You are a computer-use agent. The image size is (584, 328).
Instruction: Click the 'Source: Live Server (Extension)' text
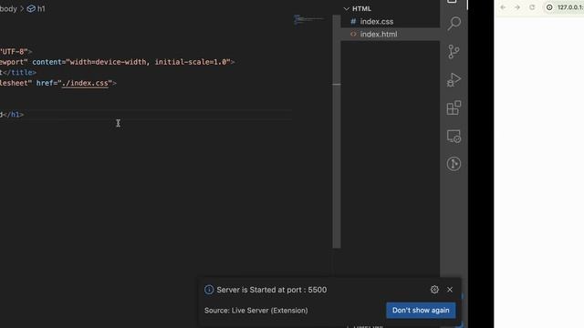pos(255,310)
